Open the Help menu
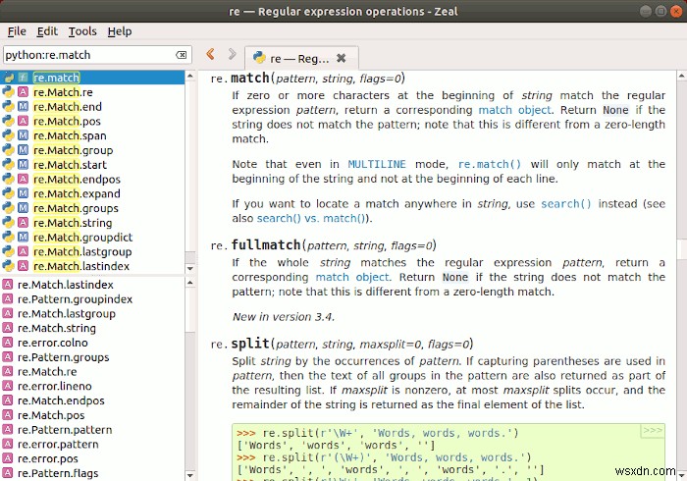The image size is (687, 481). pyautogui.click(x=120, y=31)
